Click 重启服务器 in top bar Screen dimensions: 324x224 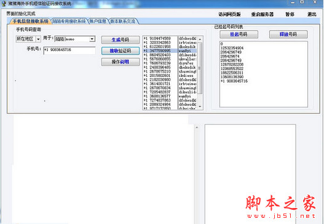click(263, 14)
